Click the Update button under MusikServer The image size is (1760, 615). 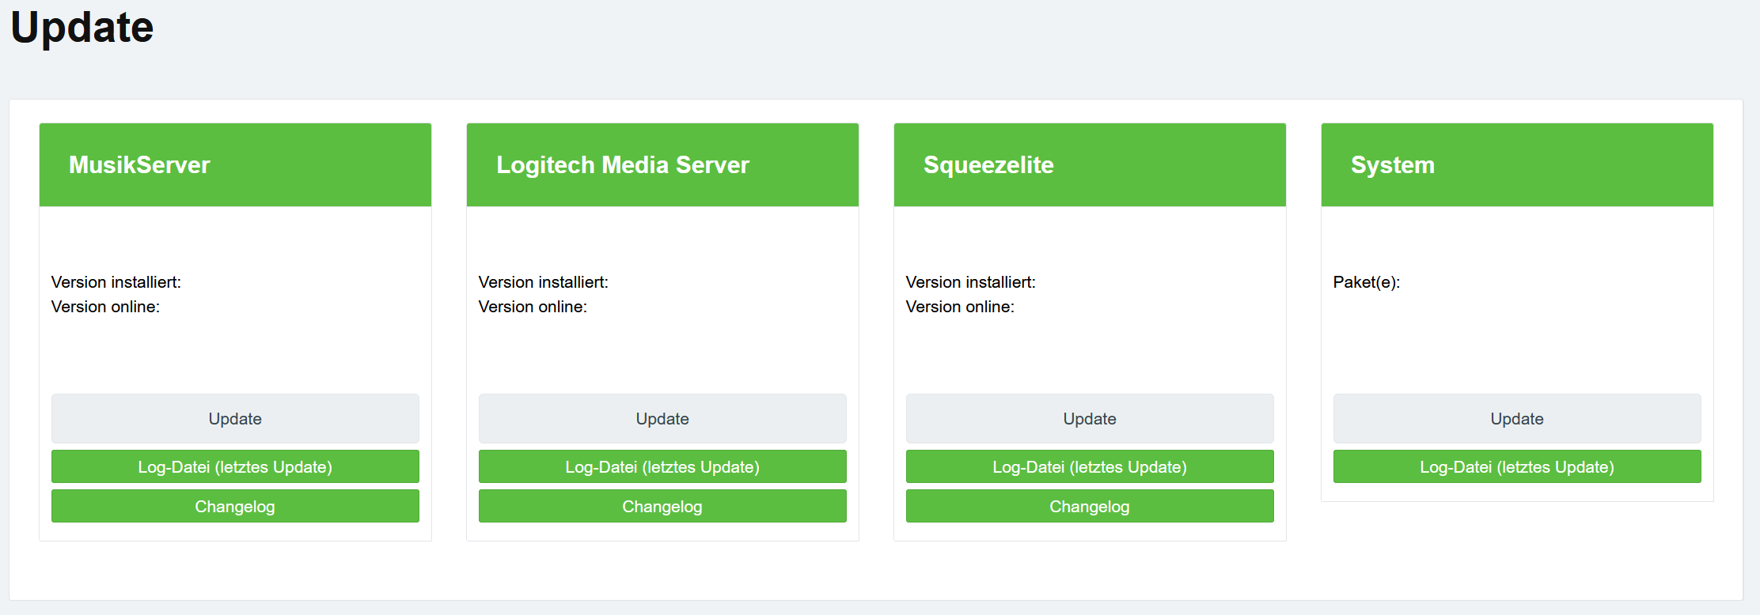click(235, 419)
